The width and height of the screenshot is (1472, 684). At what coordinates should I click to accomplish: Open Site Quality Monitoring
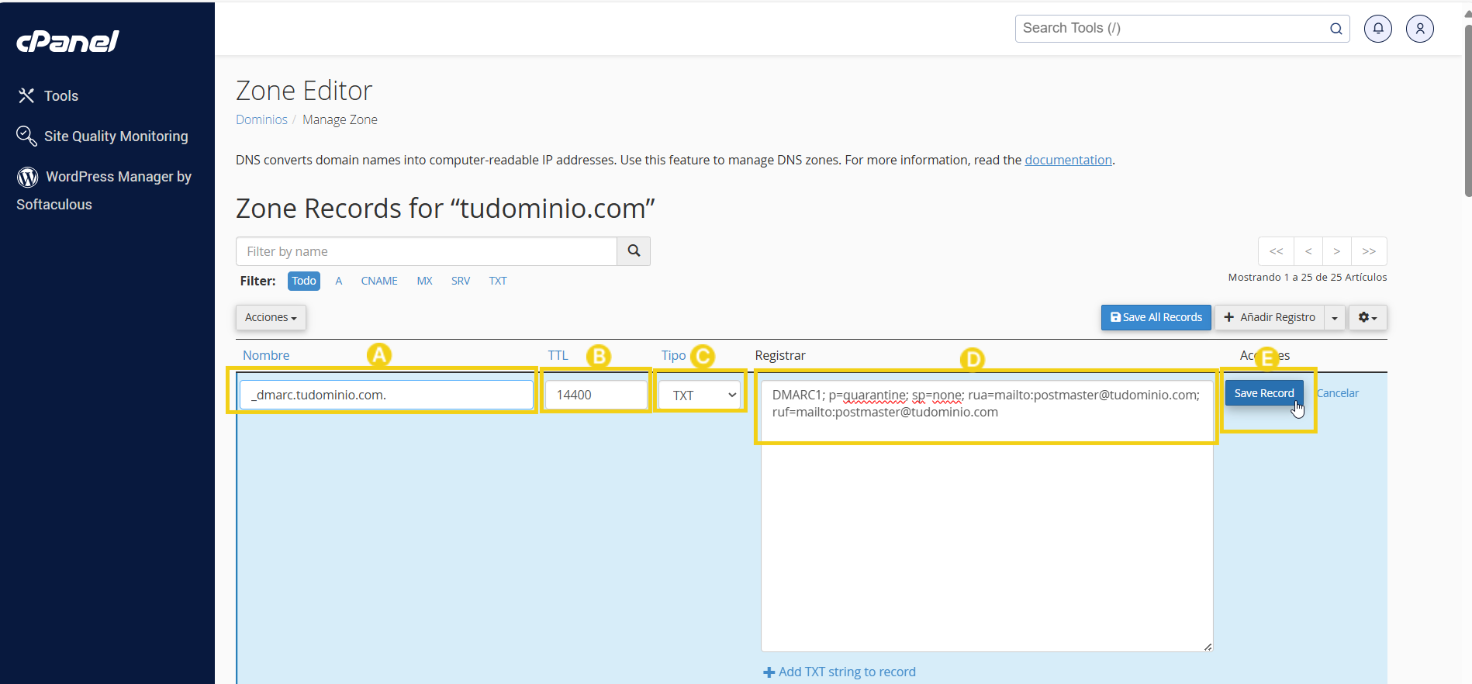(x=102, y=136)
